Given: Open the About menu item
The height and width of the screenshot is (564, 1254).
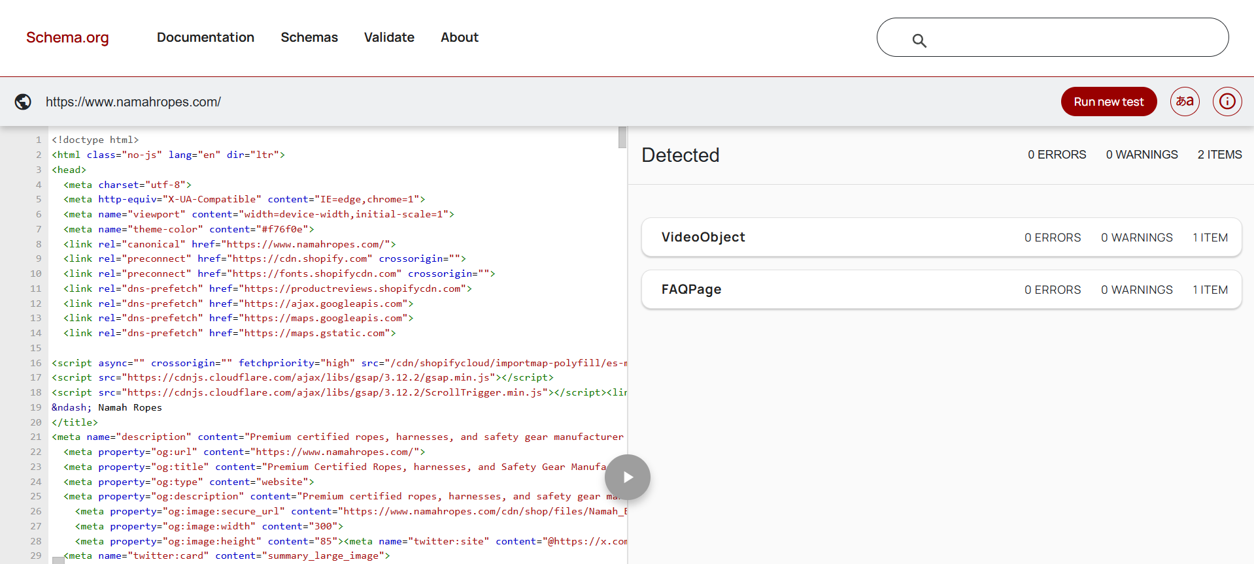Looking at the screenshot, I should (460, 37).
